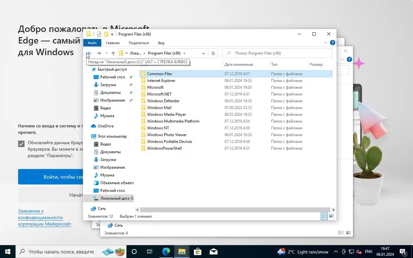413x258 pixels.
Task: Uncheck the Обновляйте данные браузера checkbox
Action: click(21, 144)
